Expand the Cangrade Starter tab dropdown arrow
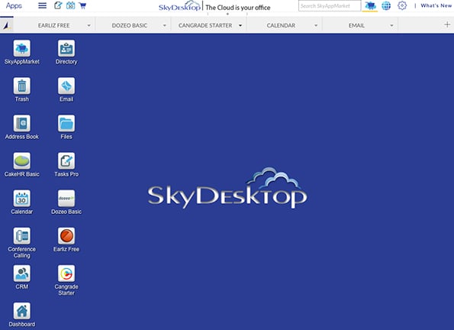 [x=240, y=25]
